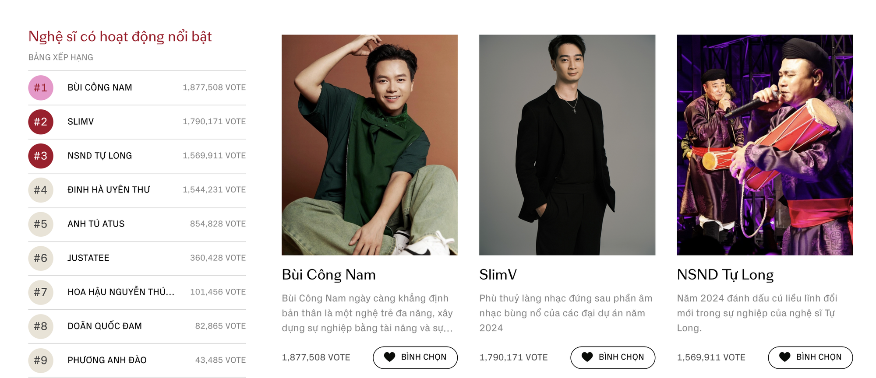Open Bùi Công Nam's artist name link
The height and width of the screenshot is (378, 876).
[328, 275]
